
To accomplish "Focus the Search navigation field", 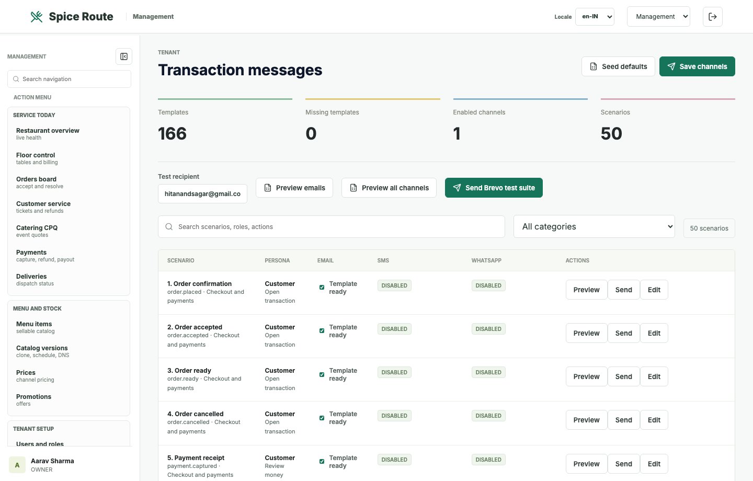I will pos(69,79).
